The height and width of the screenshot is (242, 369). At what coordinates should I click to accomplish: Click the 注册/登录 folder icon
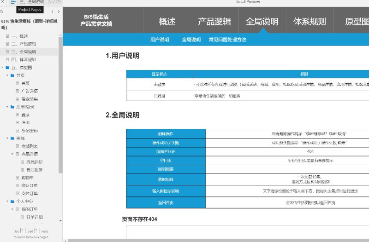coord(12,107)
